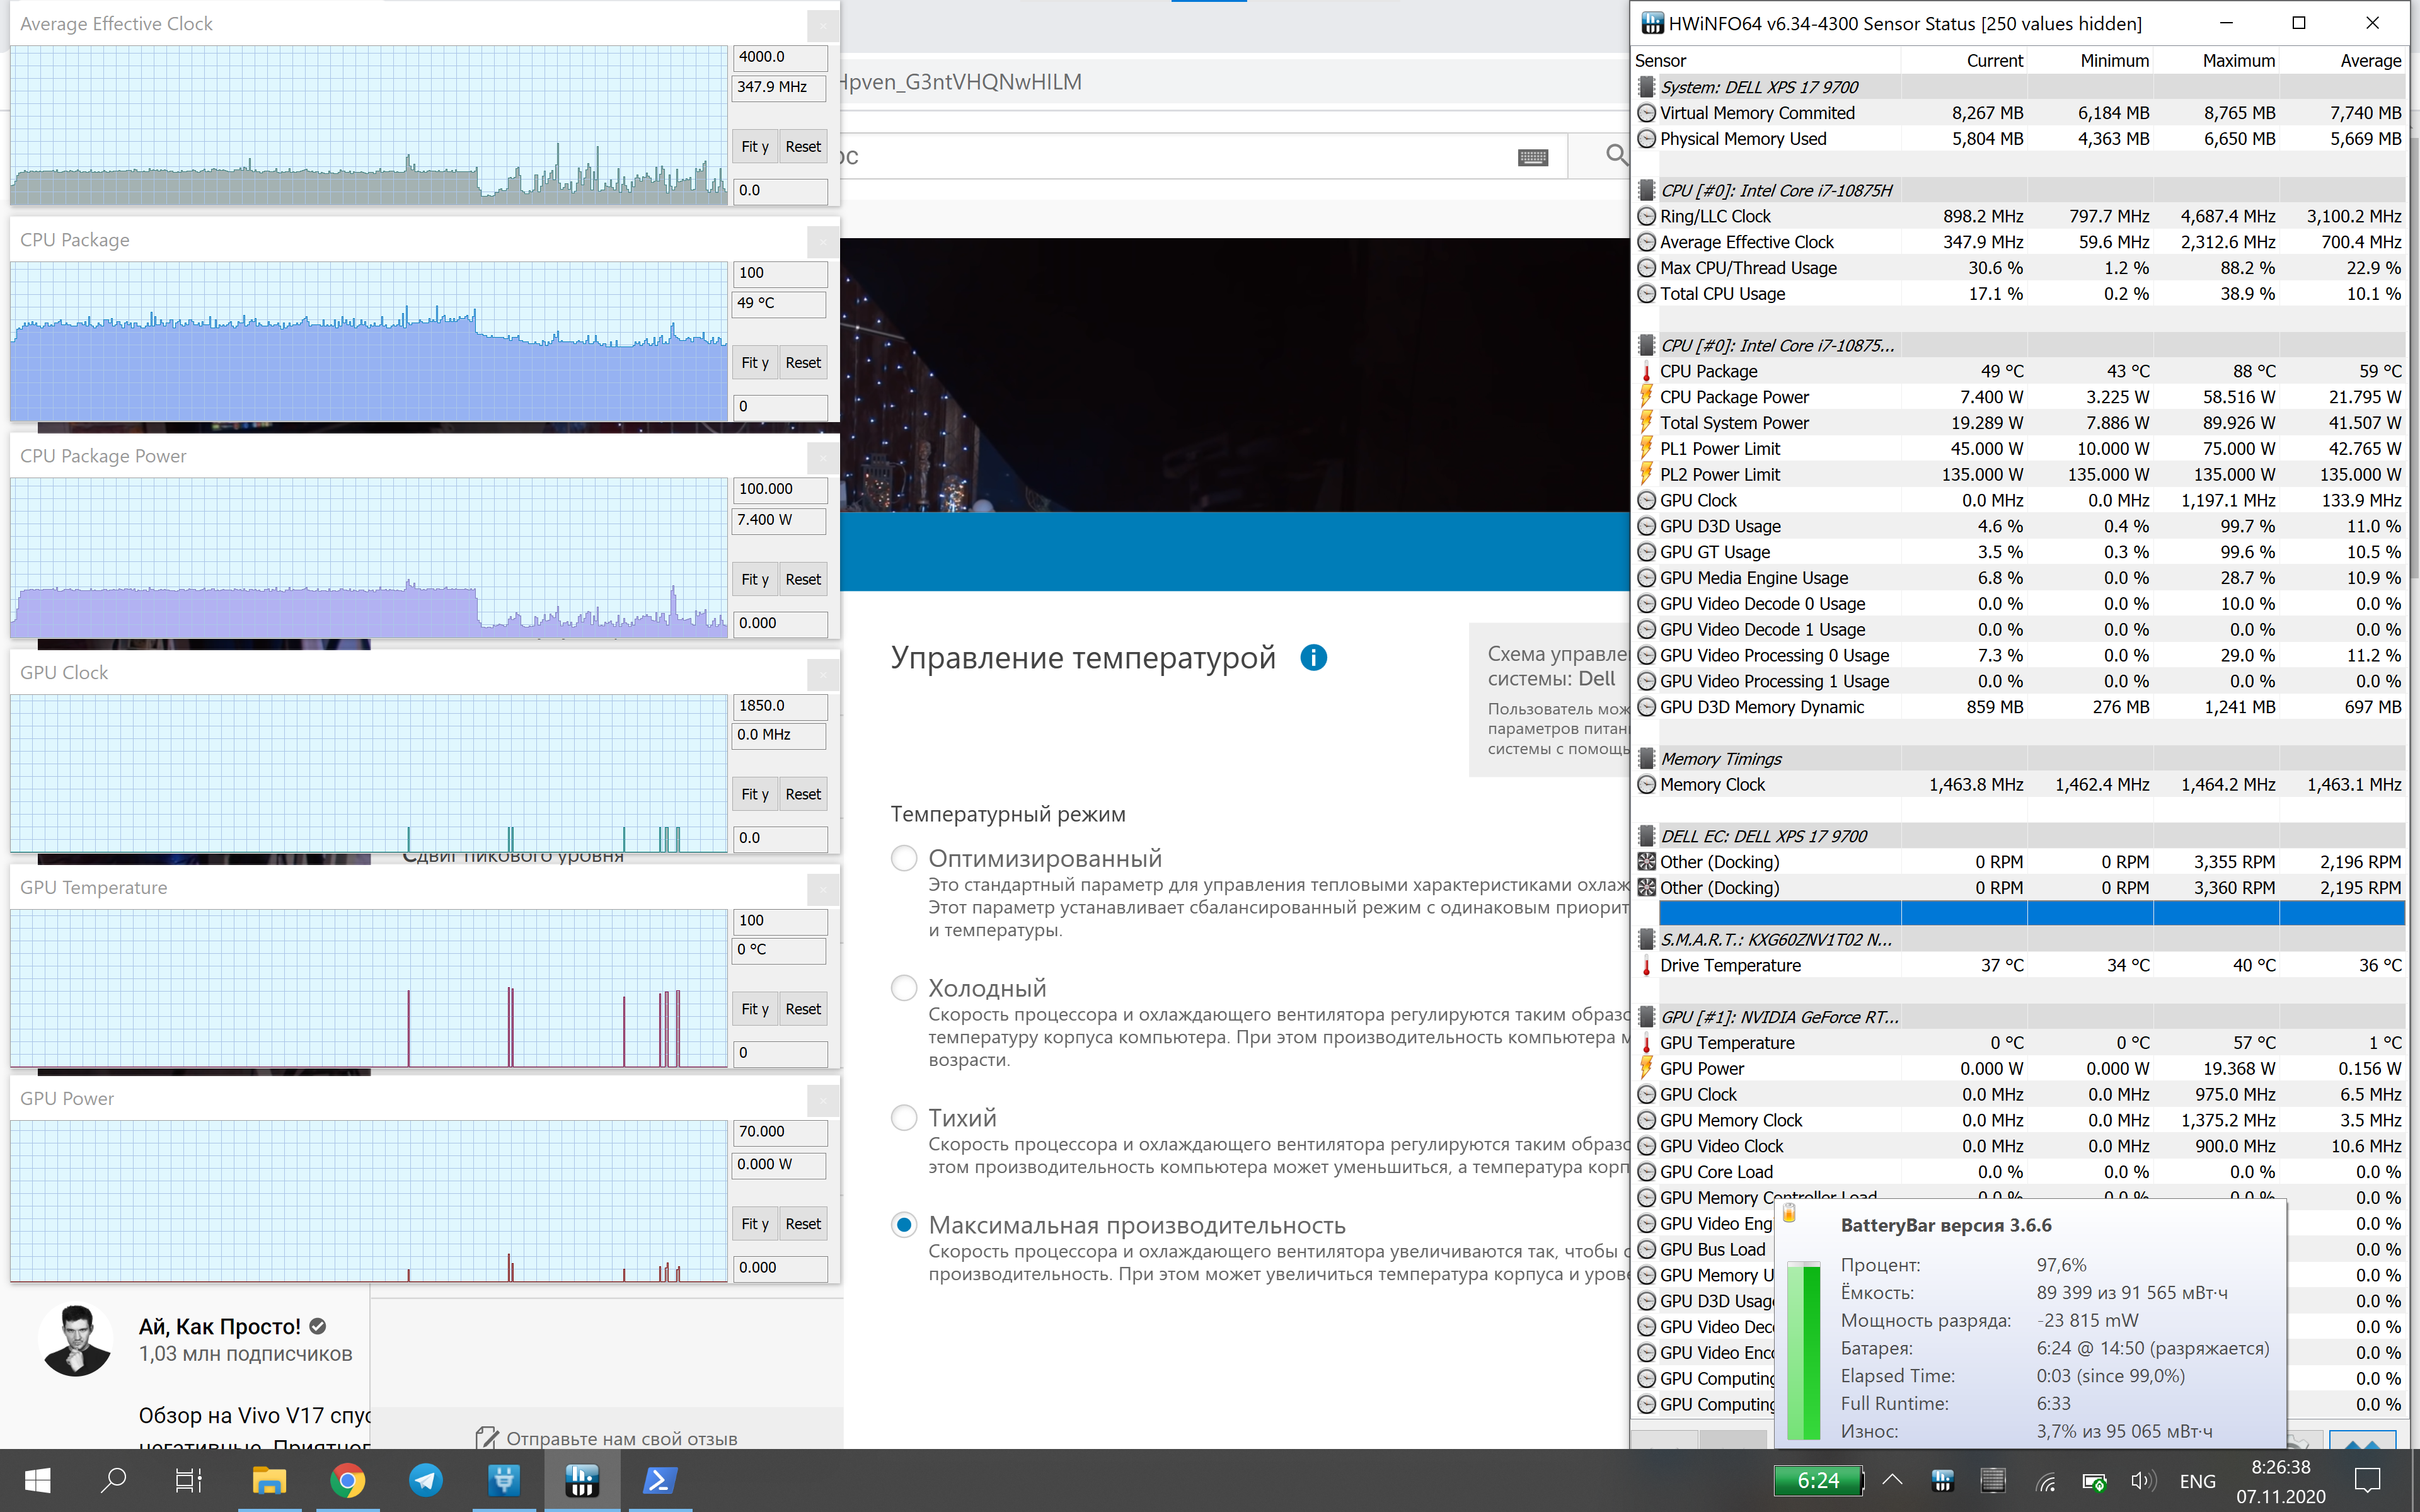Viewport: 2420px width, 1512px height.
Task: Switch to Google Chrome on the taskbar
Action: tap(347, 1480)
